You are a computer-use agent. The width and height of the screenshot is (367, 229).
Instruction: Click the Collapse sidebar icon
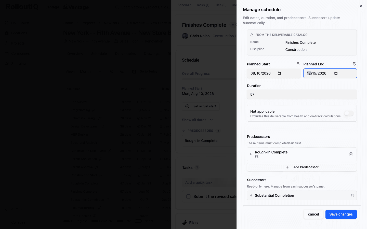(x=7, y=222)
